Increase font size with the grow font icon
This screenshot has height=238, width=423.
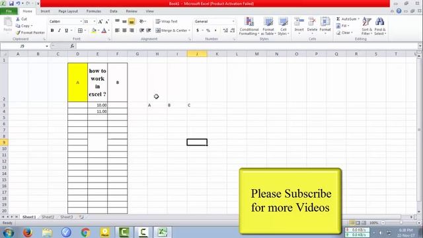pyautogui.click(x=100, y=21)
